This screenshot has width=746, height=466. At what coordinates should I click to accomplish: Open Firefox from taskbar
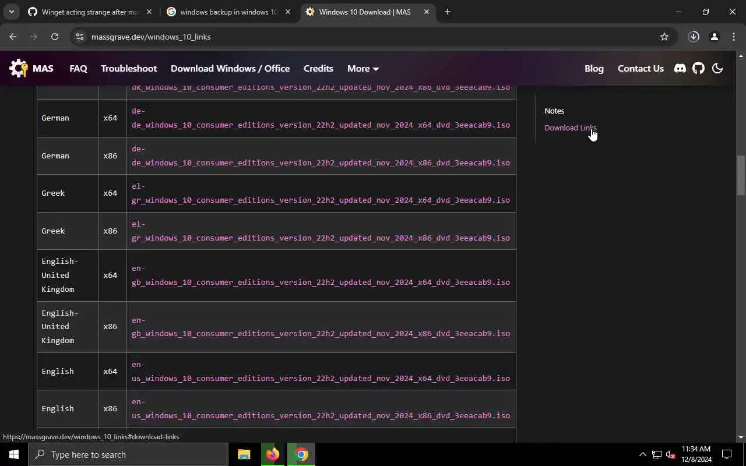point(272,454)
